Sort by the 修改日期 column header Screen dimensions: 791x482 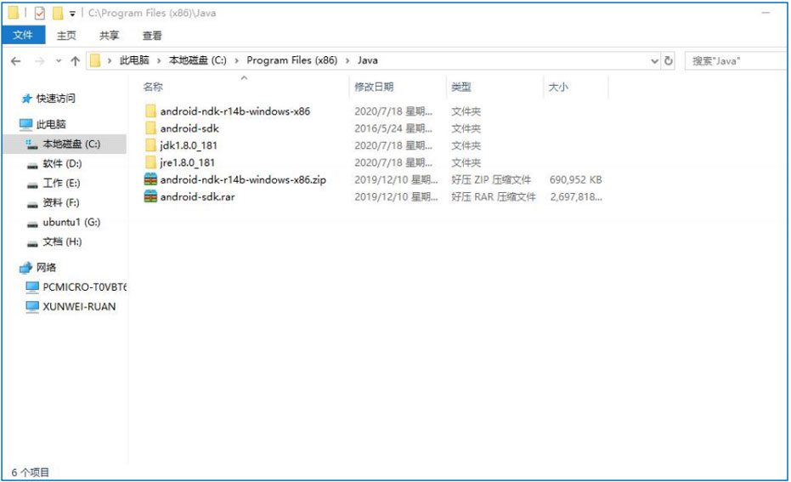click(x=374, y=87)
